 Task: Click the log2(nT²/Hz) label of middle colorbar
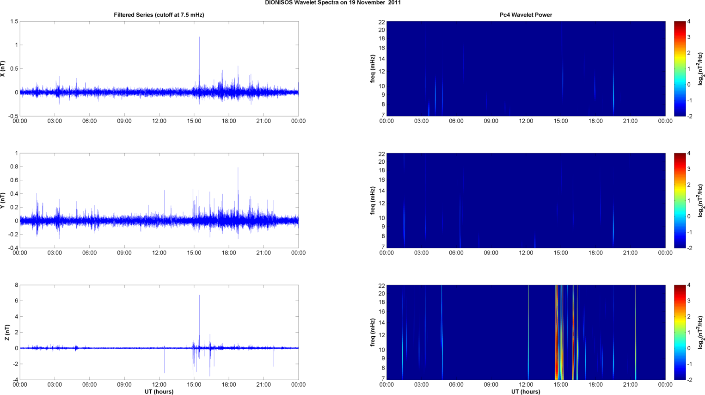point(700,200)
